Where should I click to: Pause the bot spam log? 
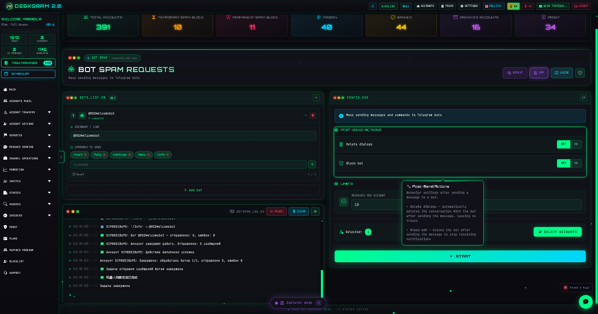(x=277, y=211)
